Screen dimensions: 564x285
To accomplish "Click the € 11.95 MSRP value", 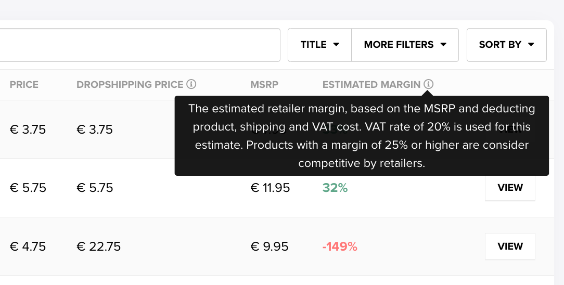I will point(270,188).
